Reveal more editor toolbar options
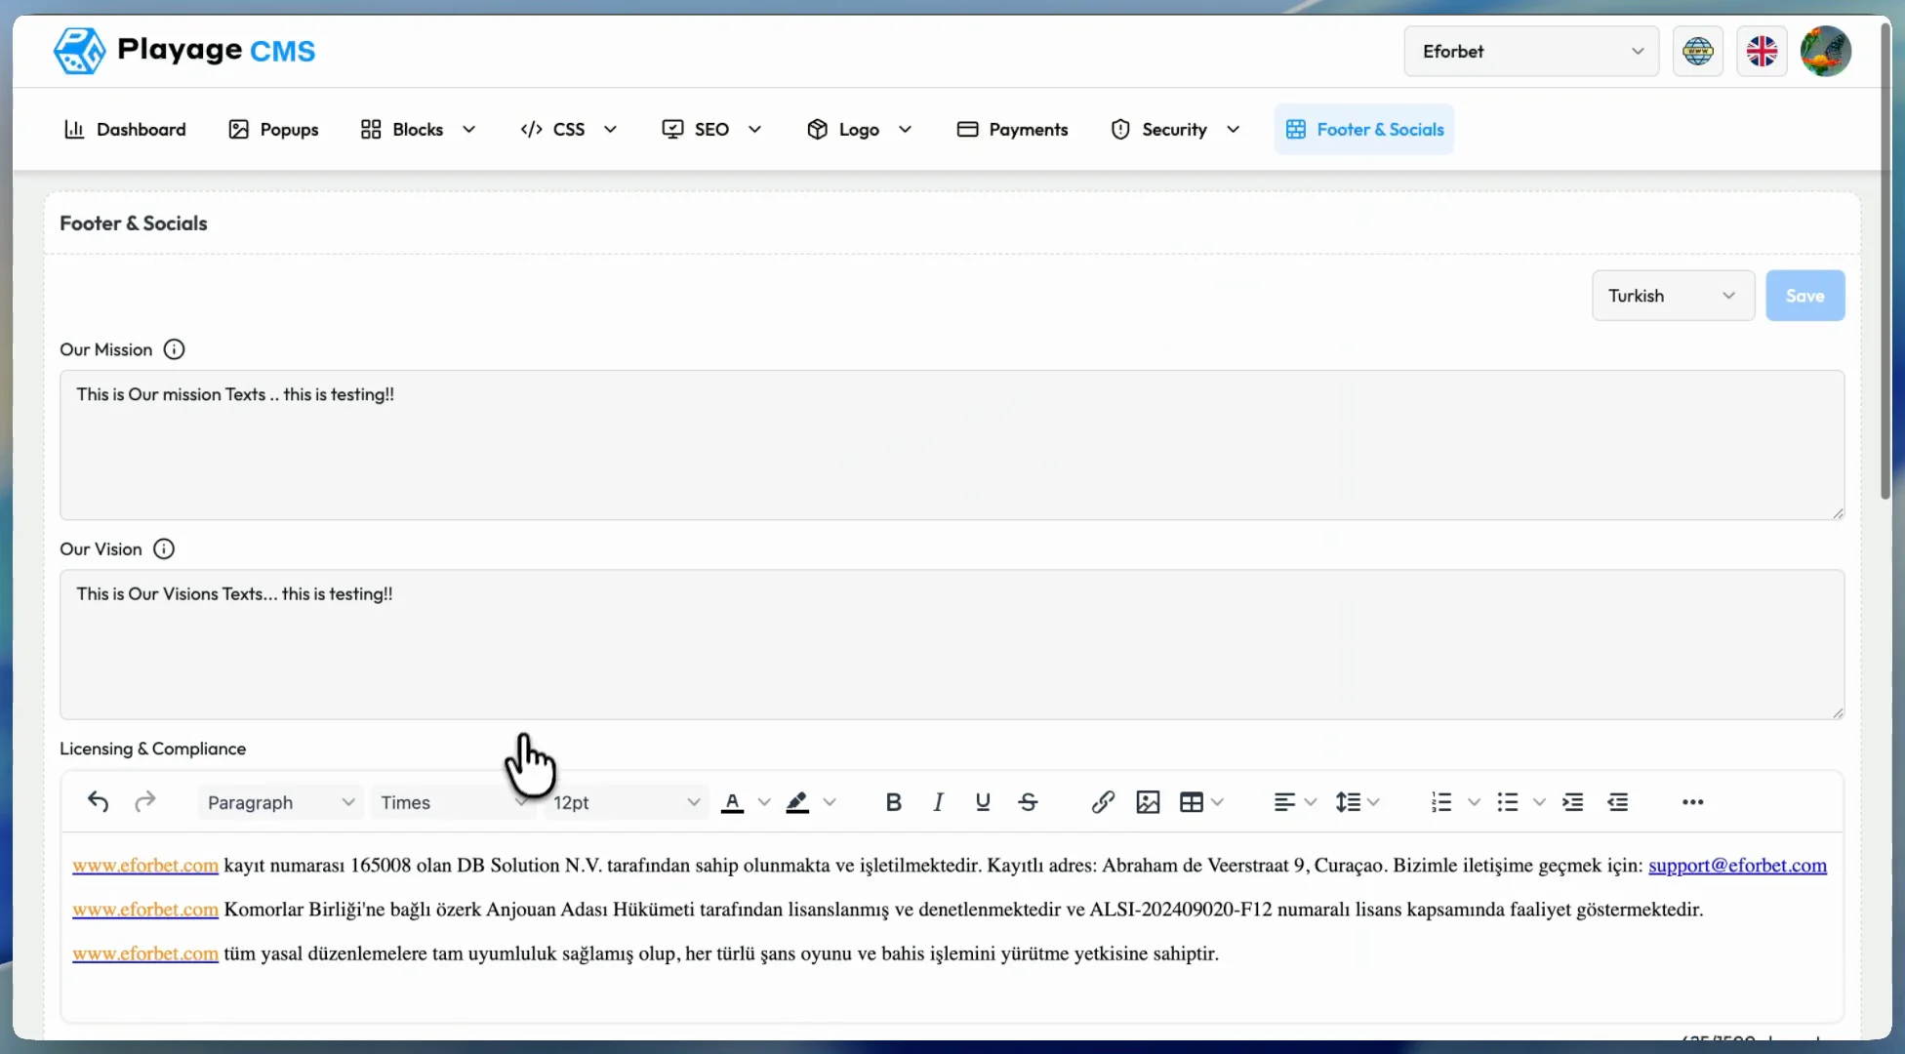This screenshot has width=1905, height=1054. [x=1693, y=802]
